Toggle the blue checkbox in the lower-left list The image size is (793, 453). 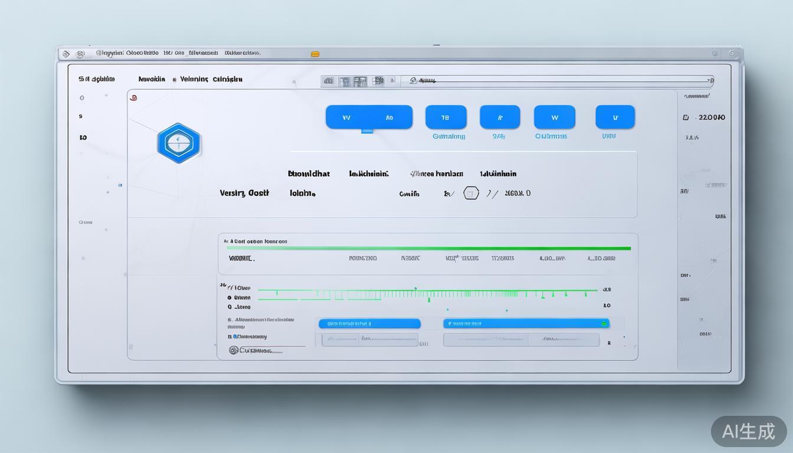(235, 337)
